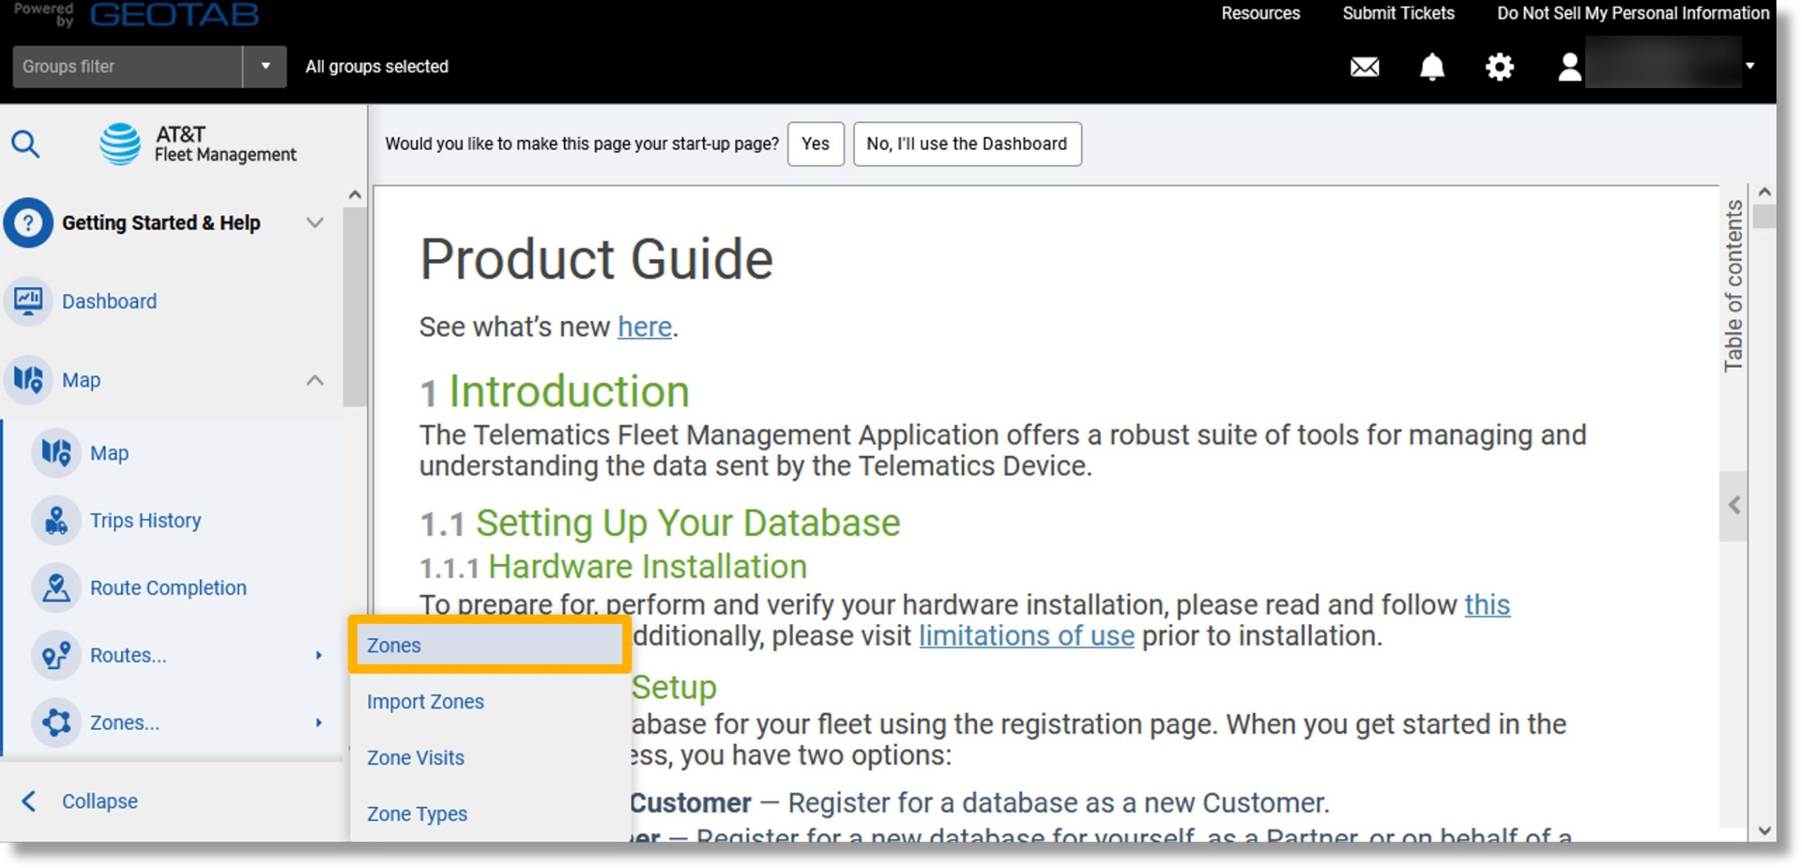
Task: Open Trips History in sidebar
Action: point(146,521)
